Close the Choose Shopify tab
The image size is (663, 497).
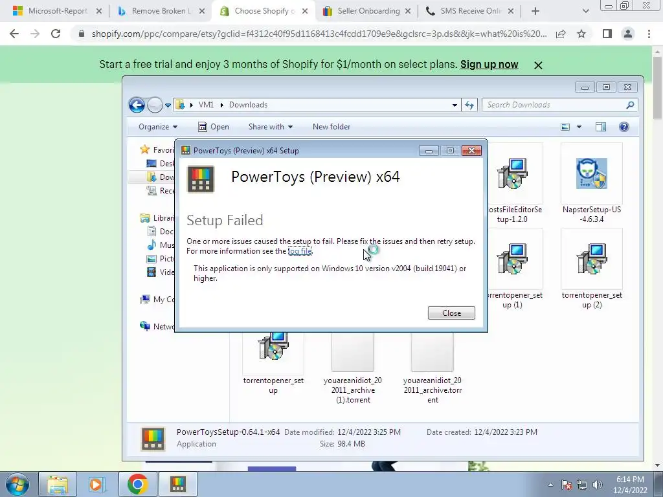point(305,12)
